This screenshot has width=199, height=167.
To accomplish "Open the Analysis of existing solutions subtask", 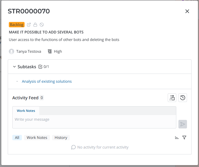I will pos(47,81).
